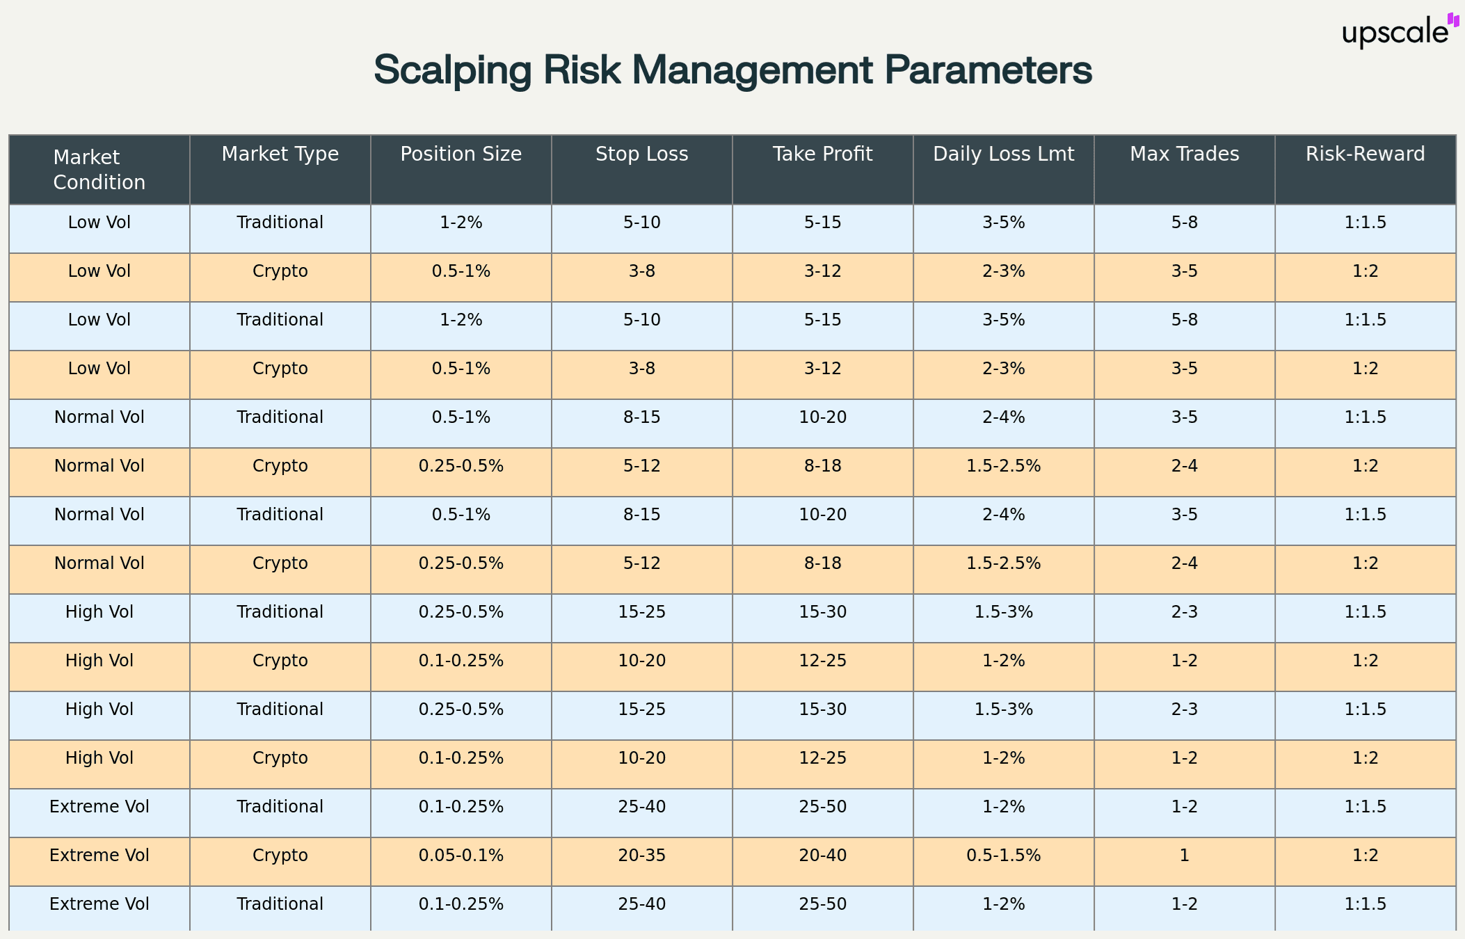The image size is (1465, 939).
Task: Click the Stop Loss column header
Action: 642,154
